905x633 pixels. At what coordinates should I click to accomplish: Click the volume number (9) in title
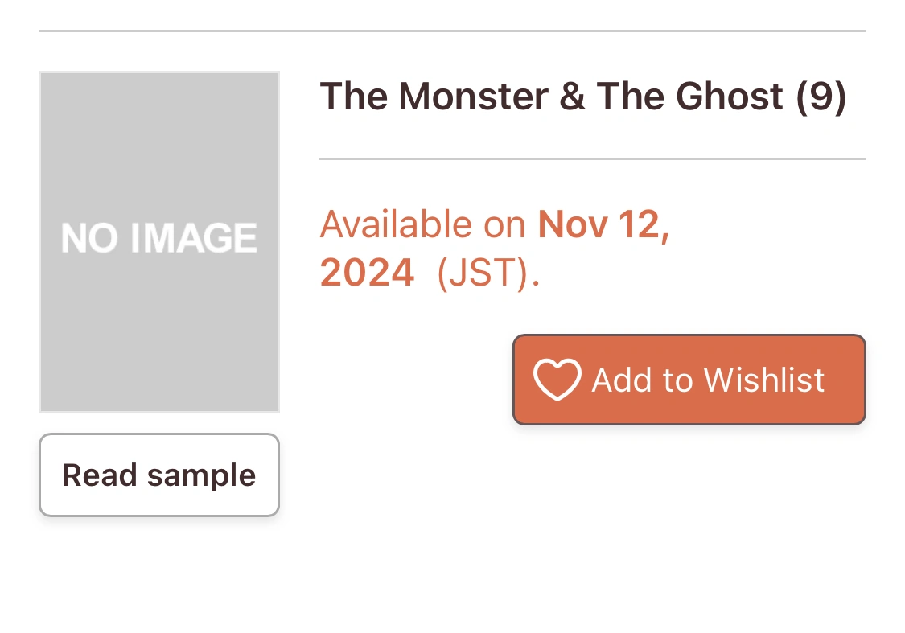pos(821,97)
